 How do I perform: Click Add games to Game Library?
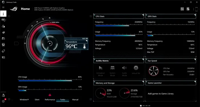(x=161, y=94)
